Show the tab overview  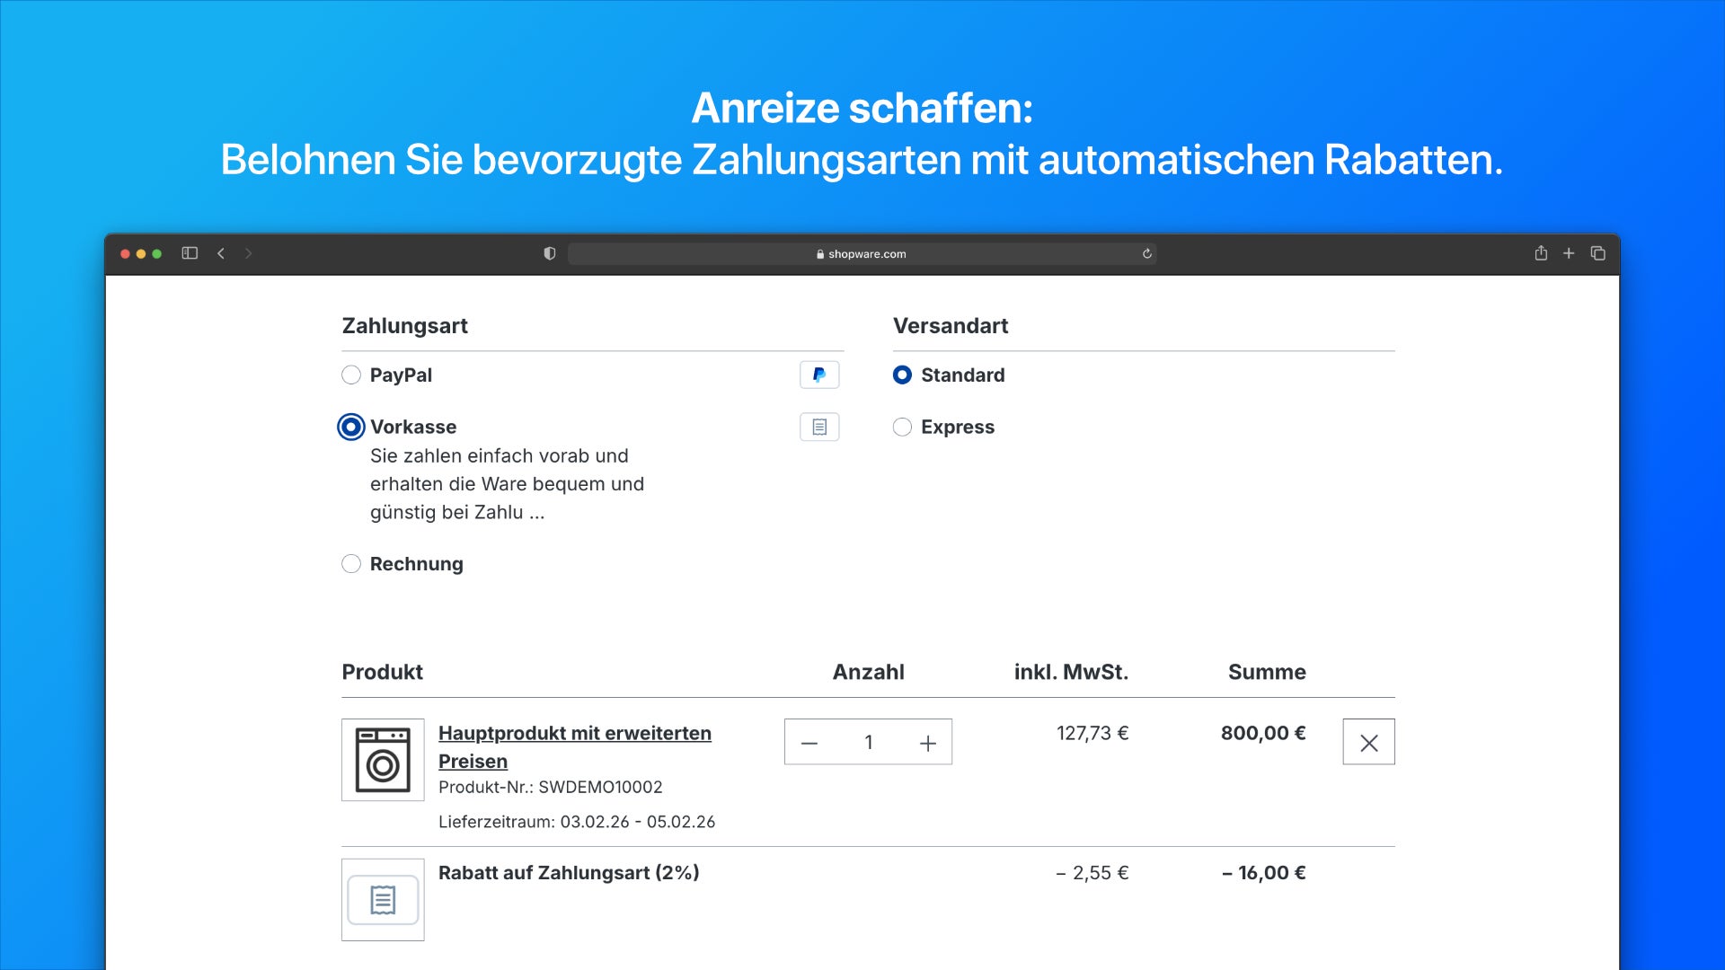click(1598, 253)
